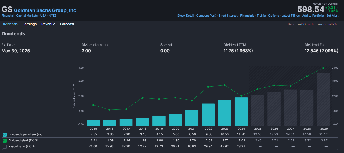
Task: Open the Earnings tab
Action: tap(30, 24)
